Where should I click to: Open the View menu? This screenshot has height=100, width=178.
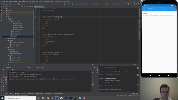10,1
